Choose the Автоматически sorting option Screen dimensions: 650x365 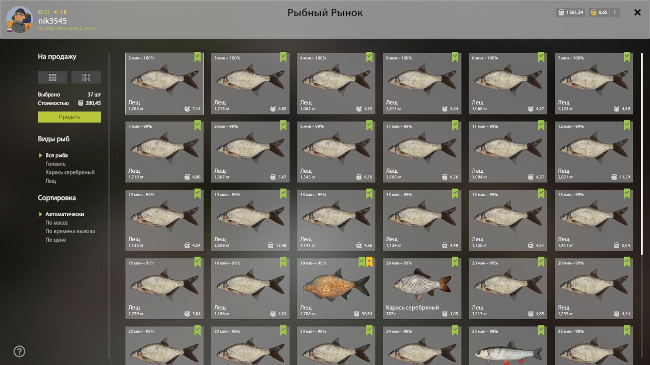point(65,214)
